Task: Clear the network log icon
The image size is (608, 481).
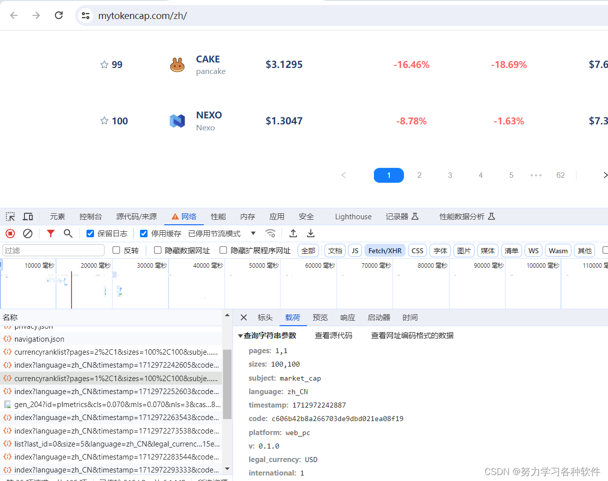Action: (27, 233)
